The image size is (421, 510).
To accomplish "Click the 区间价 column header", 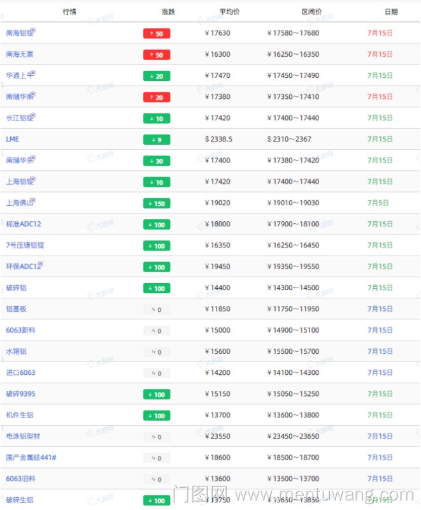I will pyautogui.click(x=311, y=11).
